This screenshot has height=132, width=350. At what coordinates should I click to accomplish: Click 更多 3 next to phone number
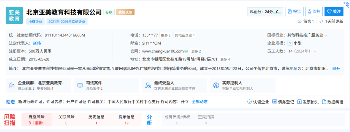[x=166, y=35]
